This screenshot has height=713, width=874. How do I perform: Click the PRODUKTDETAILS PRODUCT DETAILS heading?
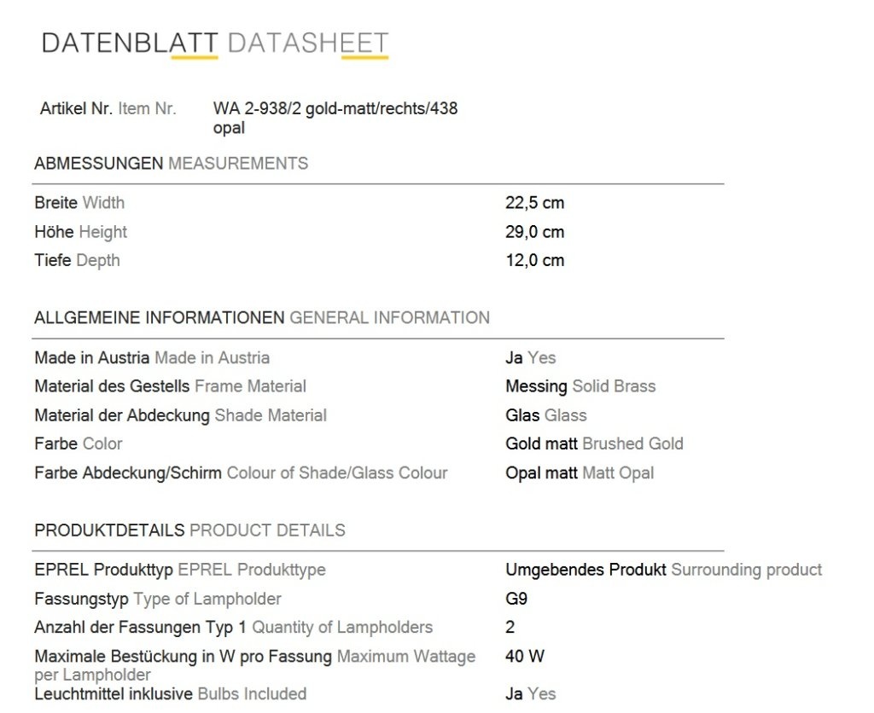pos(189,530)
